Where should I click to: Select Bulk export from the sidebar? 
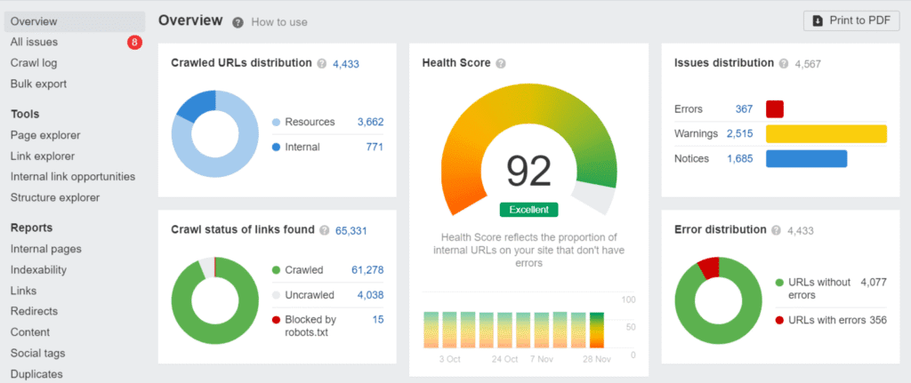pos(38,84)
